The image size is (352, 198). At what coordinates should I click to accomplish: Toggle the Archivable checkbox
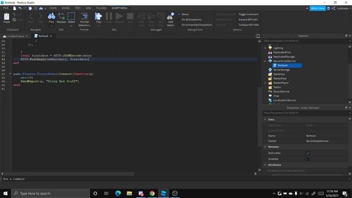[308, 153]
